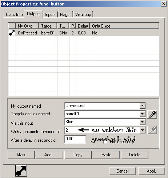Click the large output arrow icon at bottom left
The height and width of the screenshot is (178, 168).
pos(21,171)
